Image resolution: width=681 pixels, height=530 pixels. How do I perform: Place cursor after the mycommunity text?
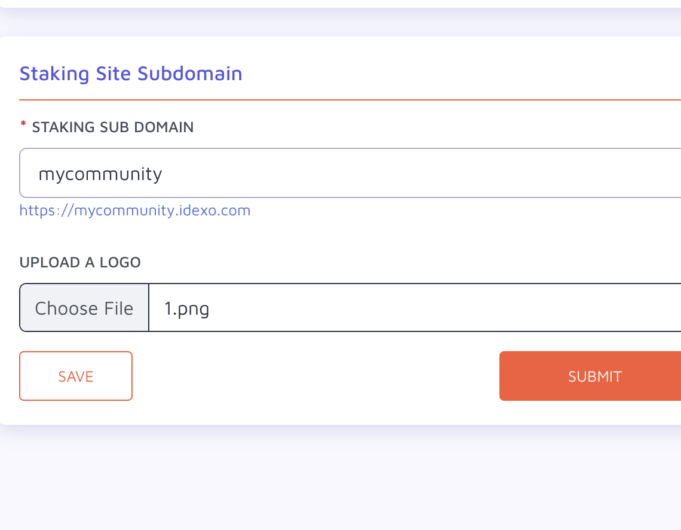(163, 174)
